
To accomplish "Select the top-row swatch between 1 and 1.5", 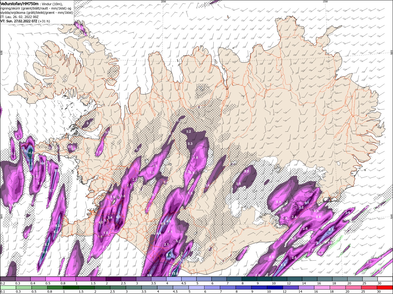I will tap(83, 279).
